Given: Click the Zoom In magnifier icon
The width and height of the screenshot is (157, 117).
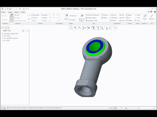Looking at the screenshot, I should pyautogui.click(x=75, y=28).
